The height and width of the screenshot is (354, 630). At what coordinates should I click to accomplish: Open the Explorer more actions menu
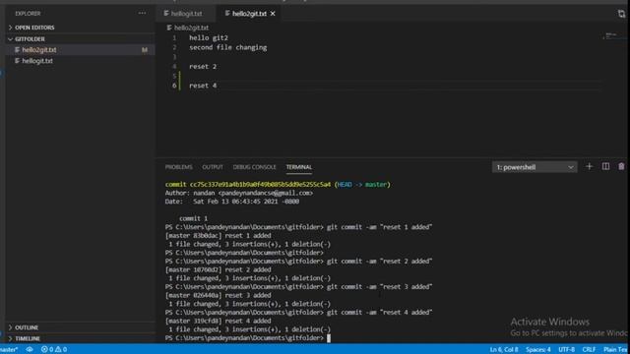[142, 13]
